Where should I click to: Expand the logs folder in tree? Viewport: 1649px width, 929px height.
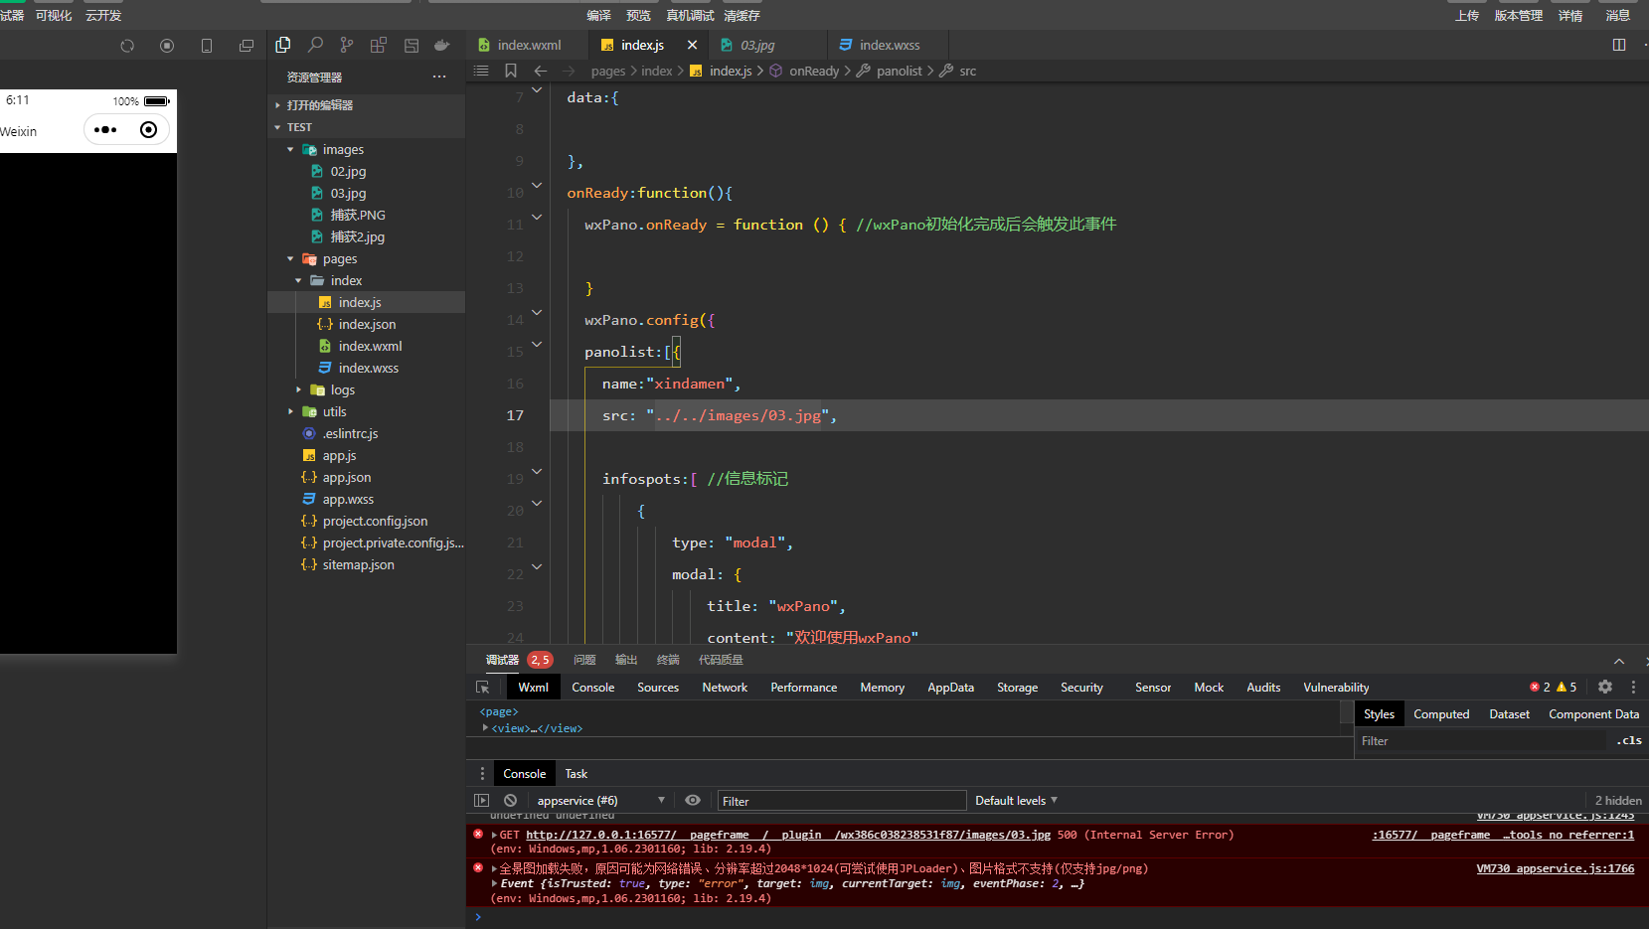coord(342,390)
